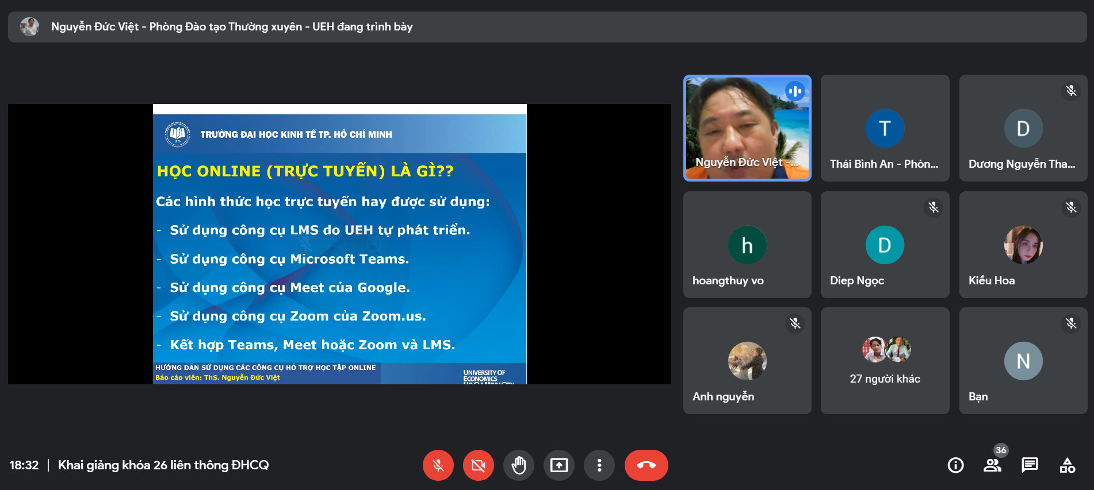1094x490 pixels.
Task: Click muted mic icon on Bạn tile
Action: click(x=1071, y=323)
